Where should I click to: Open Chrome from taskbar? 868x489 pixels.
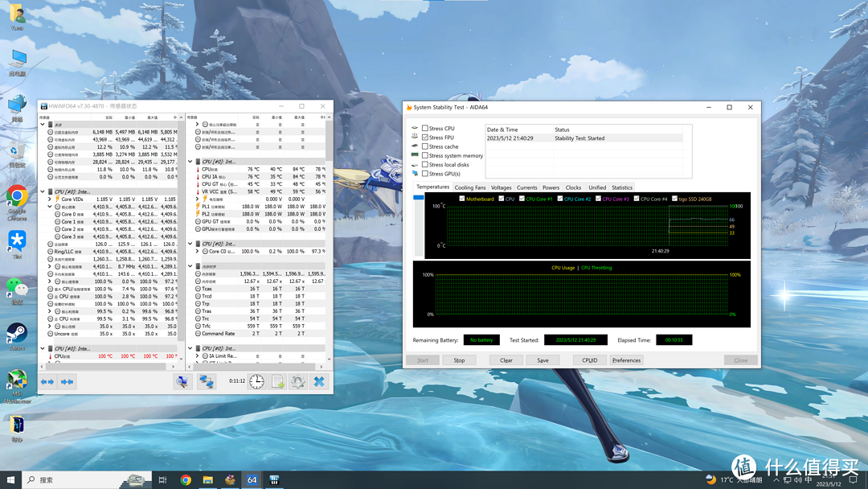point(186,479)
